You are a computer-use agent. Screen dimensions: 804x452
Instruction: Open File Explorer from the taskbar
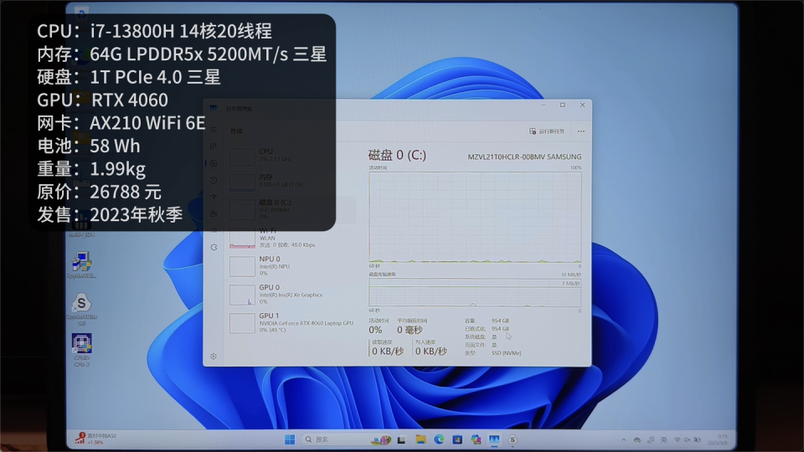click(x=420, y=439)
